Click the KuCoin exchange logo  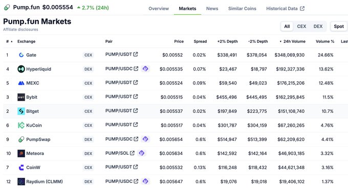tap(21, 125)
